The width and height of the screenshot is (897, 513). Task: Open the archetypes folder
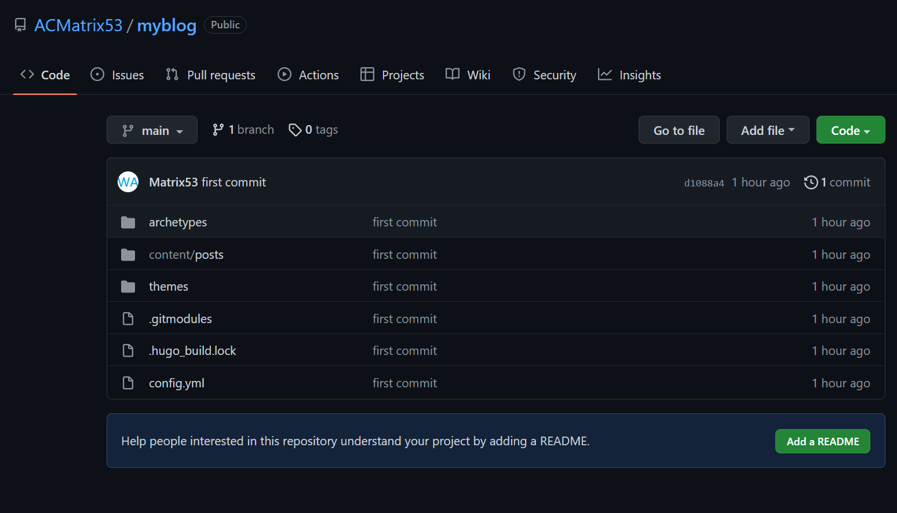pos(178,222)
